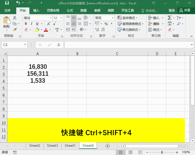Click the 登录 sign in button
195x155 pixels.
(x=172, y=11)
